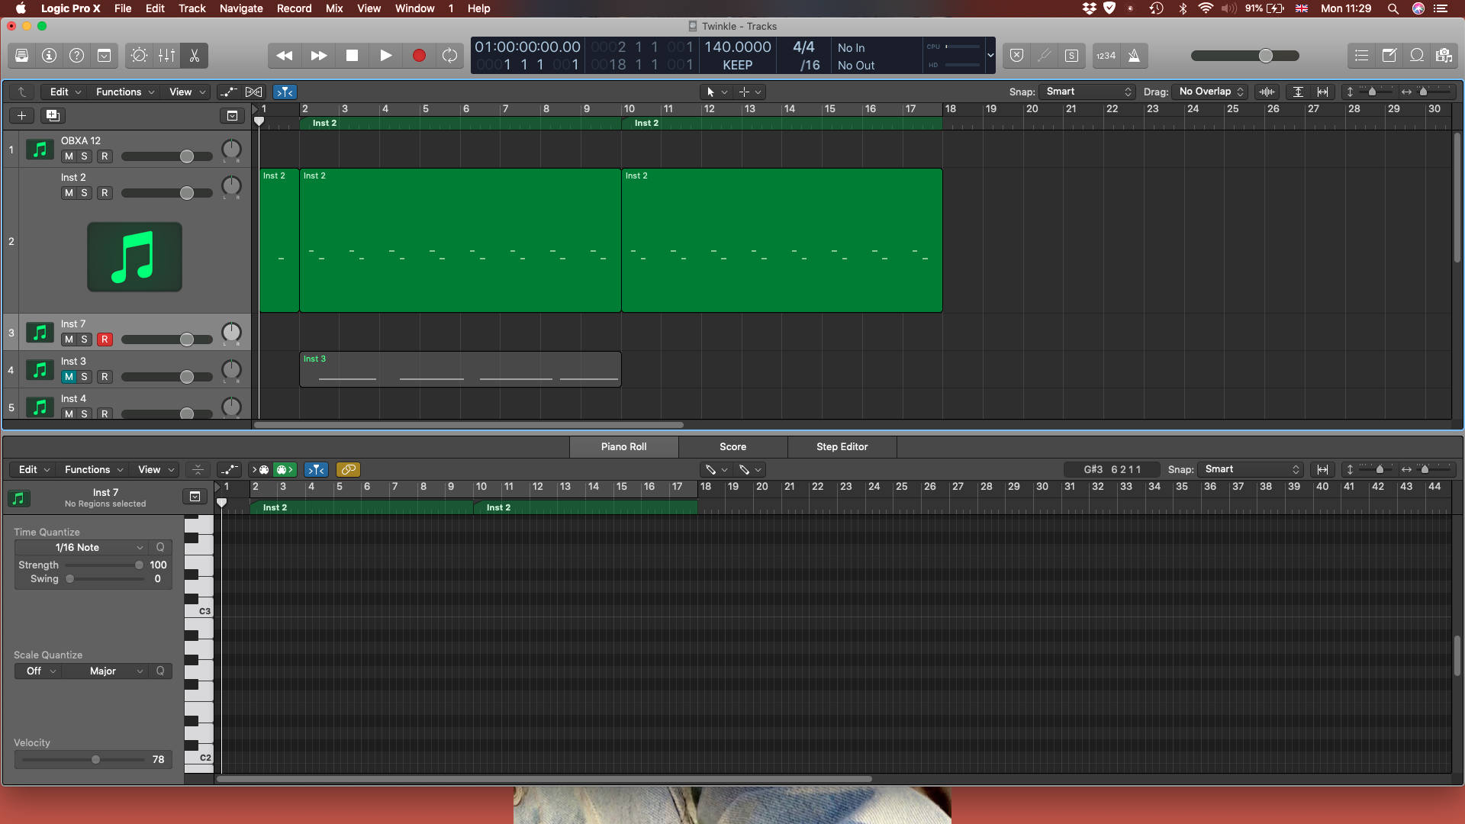Open the Smart Controls panel

tap(140, 55)
